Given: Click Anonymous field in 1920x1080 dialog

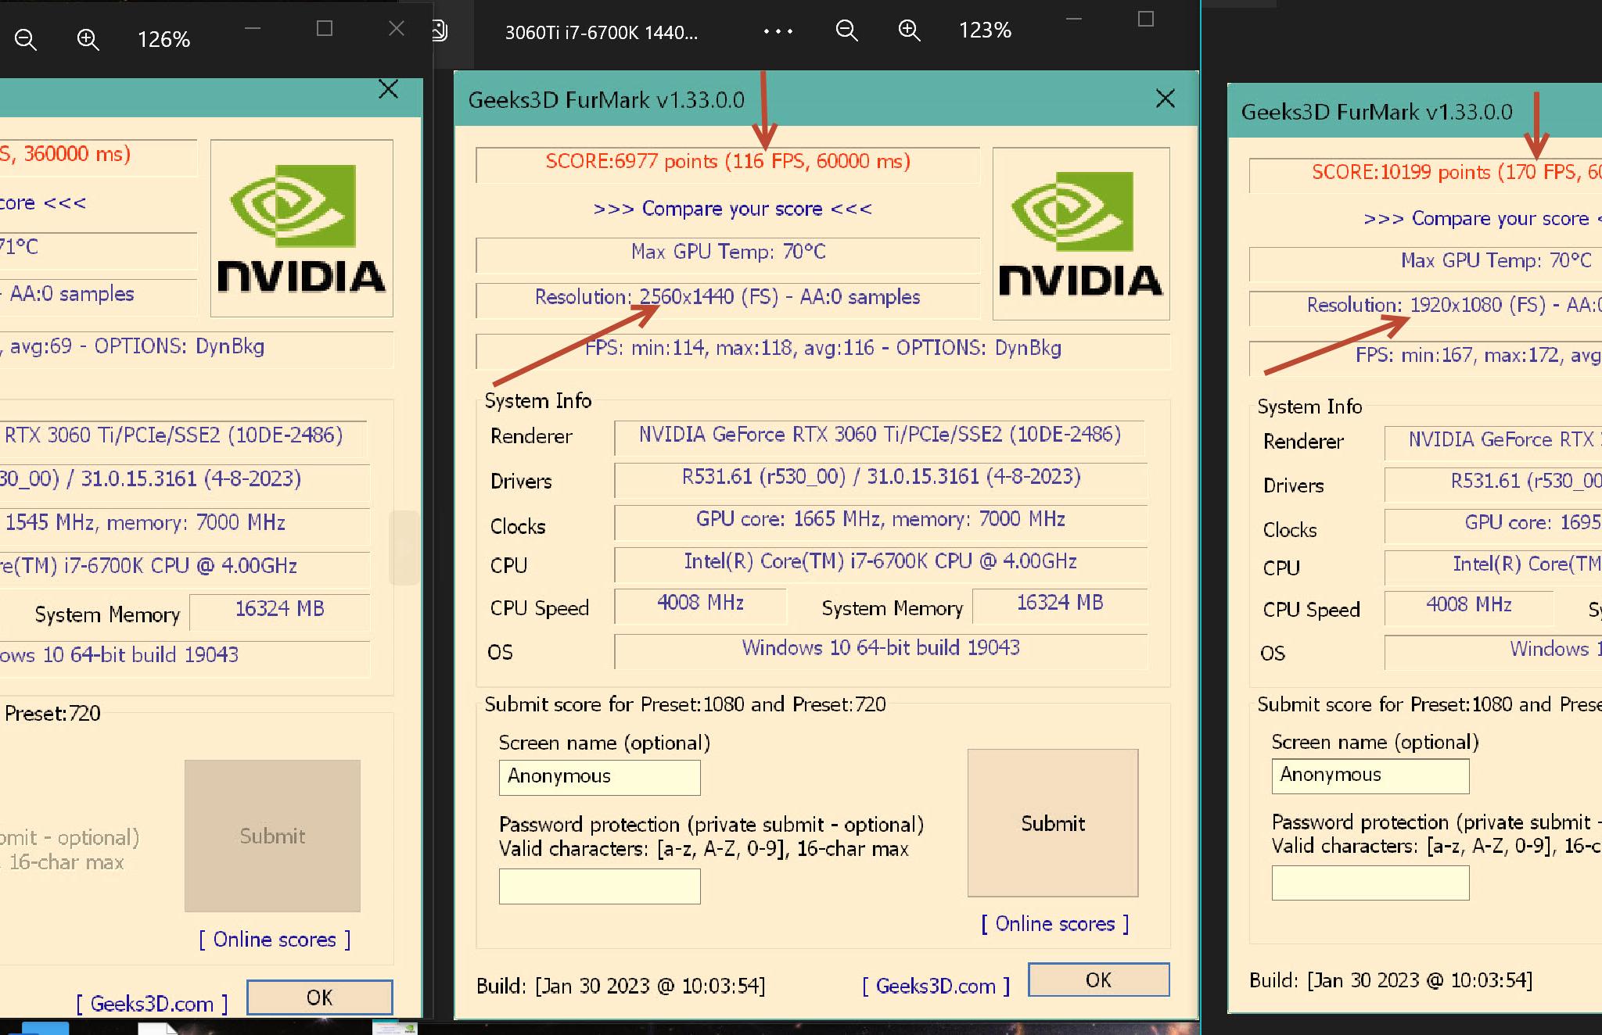Looking at the screenshot, I should point(1370,775).
